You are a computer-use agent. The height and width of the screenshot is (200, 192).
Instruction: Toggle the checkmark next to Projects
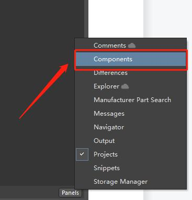coord(82,154)
